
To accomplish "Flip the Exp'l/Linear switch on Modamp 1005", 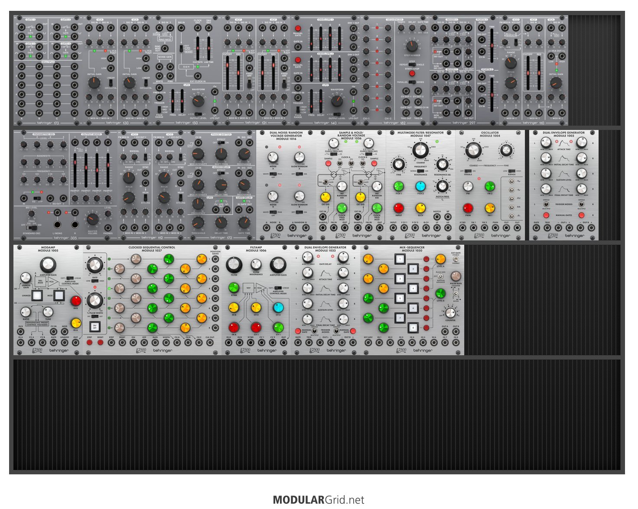I will pos(70,278).
